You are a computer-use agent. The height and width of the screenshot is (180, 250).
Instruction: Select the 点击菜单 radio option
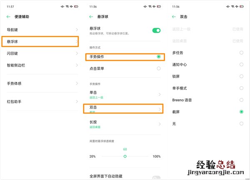tap(158, 68)
